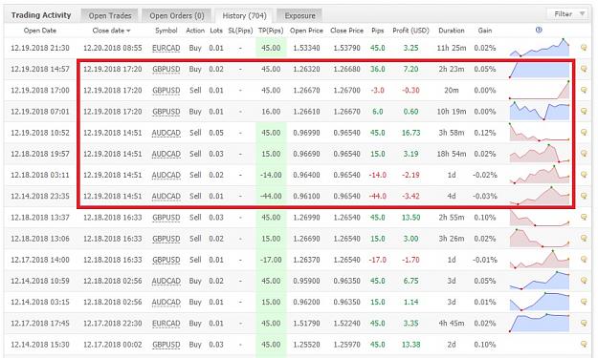Open the comment icon for trade opened 12.19.2018 10:52
598x358 pixels.
584,133
